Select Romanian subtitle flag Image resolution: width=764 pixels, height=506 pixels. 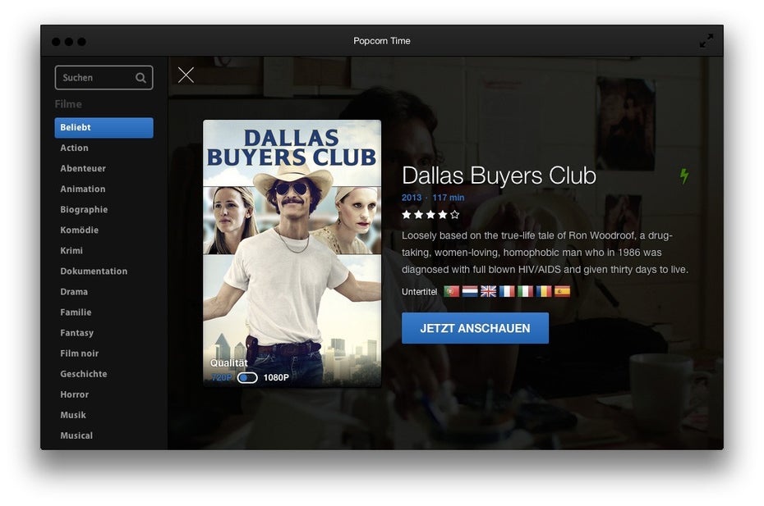(x=544, y=291)
